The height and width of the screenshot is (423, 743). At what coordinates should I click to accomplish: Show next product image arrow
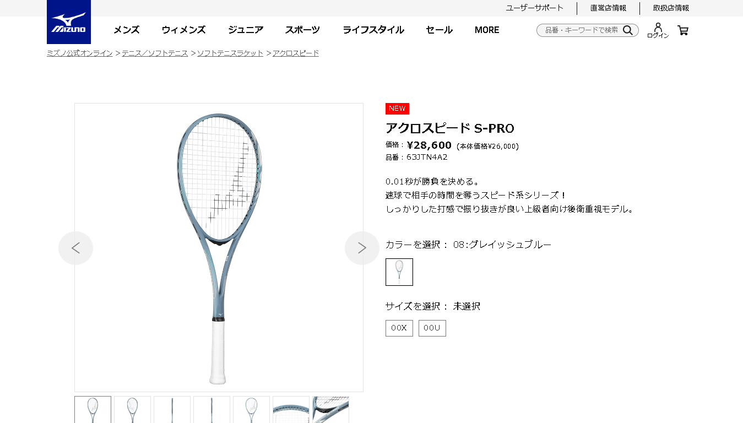362,248
